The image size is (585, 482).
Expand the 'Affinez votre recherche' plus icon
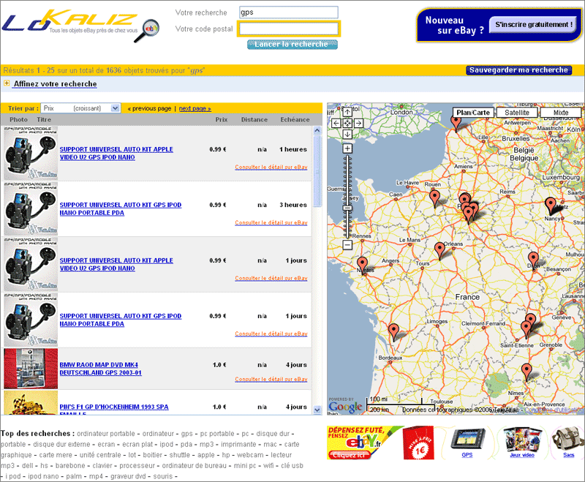point(7,84)
